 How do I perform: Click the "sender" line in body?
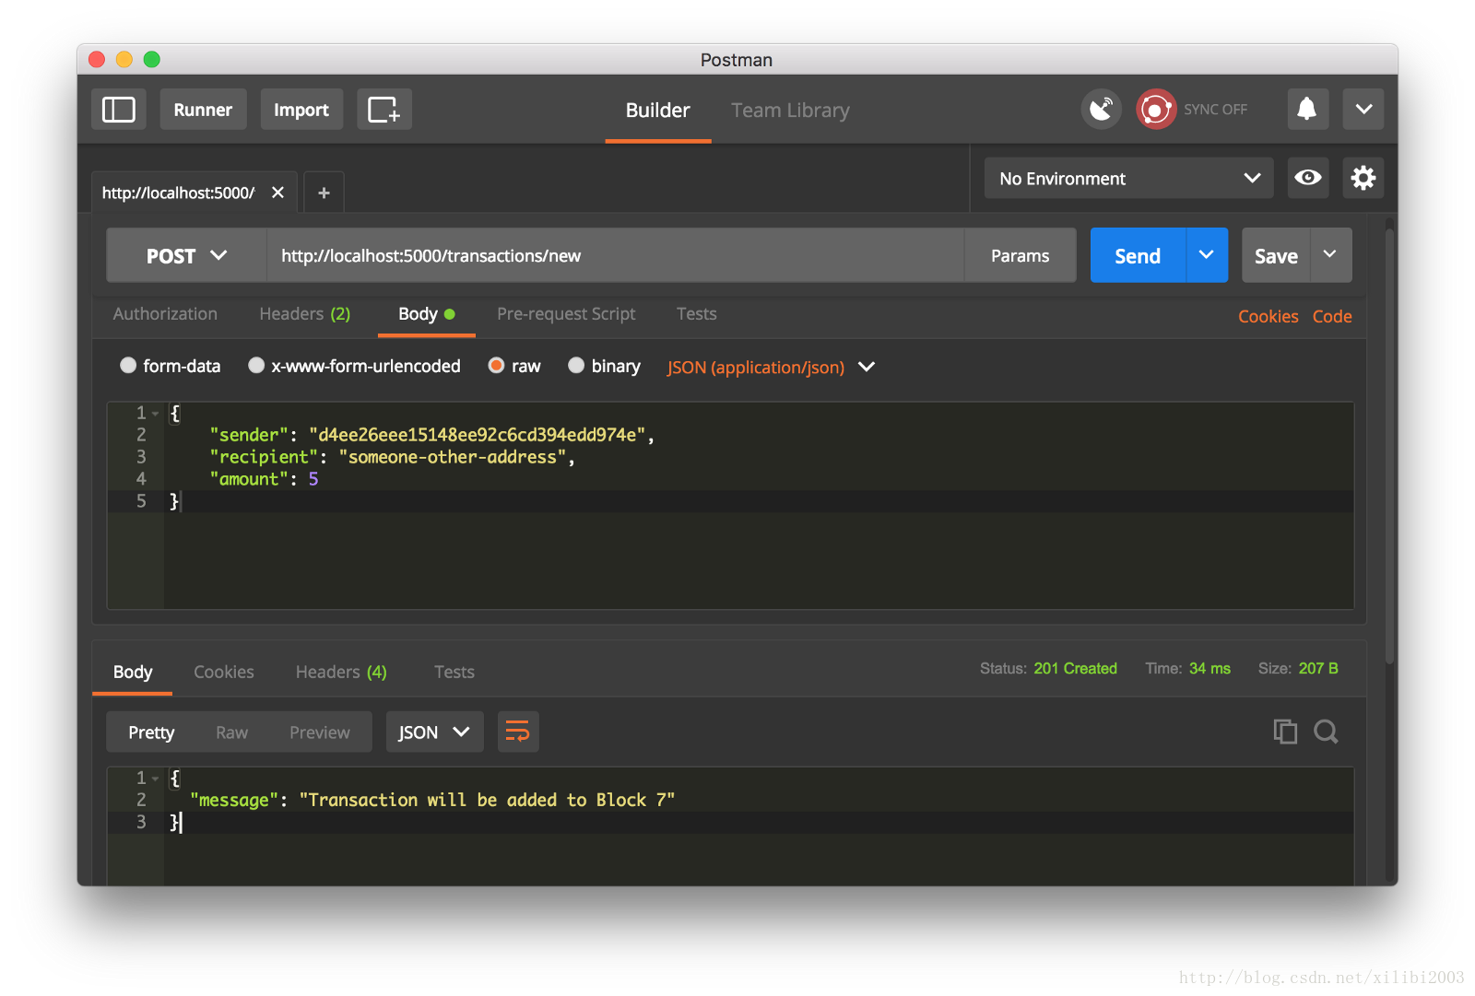(x=431, y=435)
